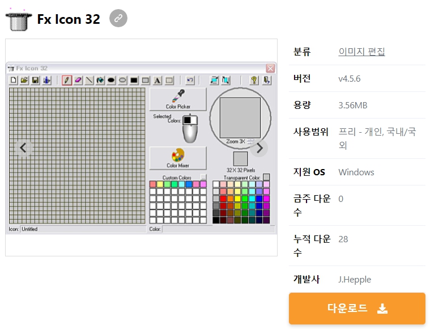This screenshot has height=329, width=430.
Task: Click the Open folder toolbar icon
Action: (24, 80)
